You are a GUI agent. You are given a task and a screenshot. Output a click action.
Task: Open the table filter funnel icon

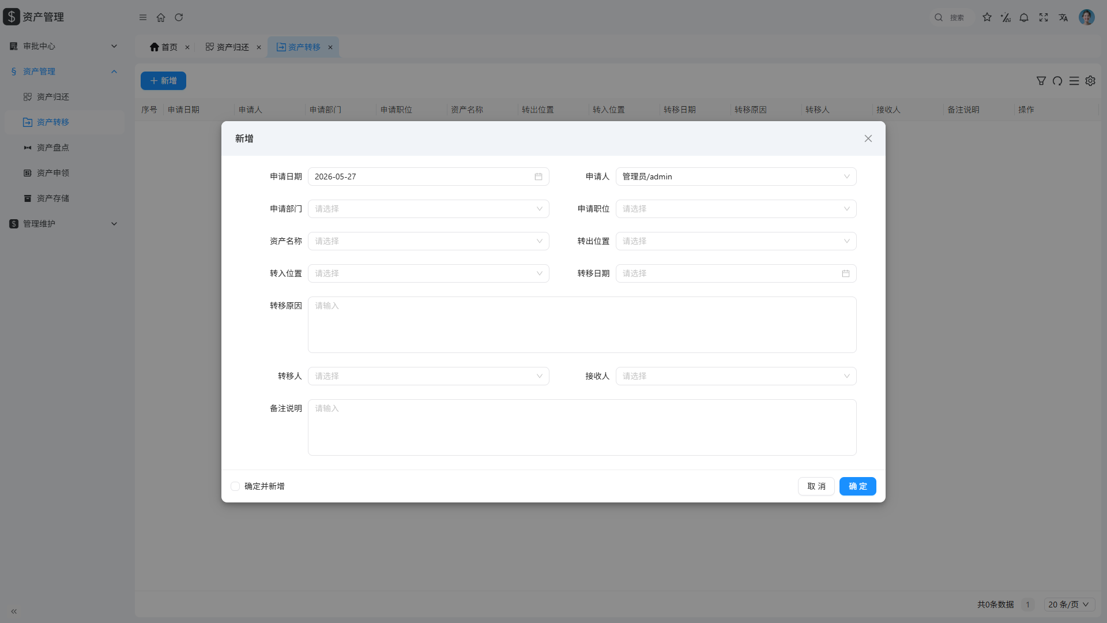click(x=1041, y=81)
